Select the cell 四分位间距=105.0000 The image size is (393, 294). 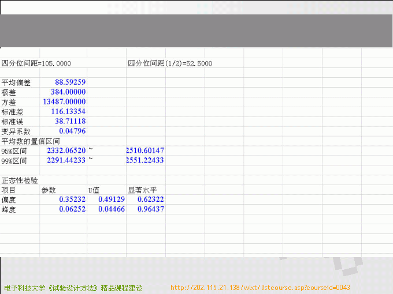36,63
